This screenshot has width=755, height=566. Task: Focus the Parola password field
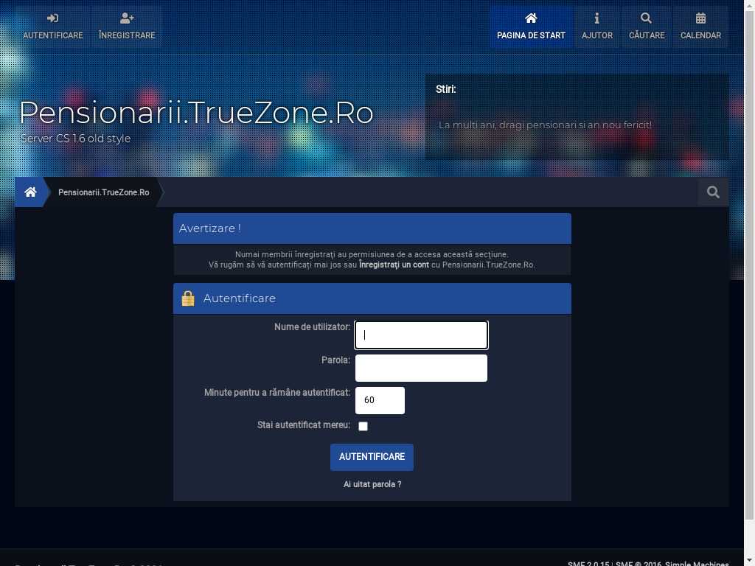pyautogui.click(x=421, y=368)
